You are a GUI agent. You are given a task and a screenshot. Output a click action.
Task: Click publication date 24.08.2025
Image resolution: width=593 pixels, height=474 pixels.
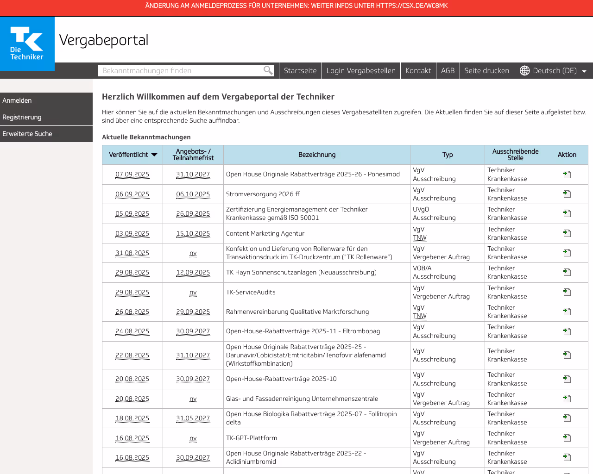pyautogui.click(x=132, y=331)
